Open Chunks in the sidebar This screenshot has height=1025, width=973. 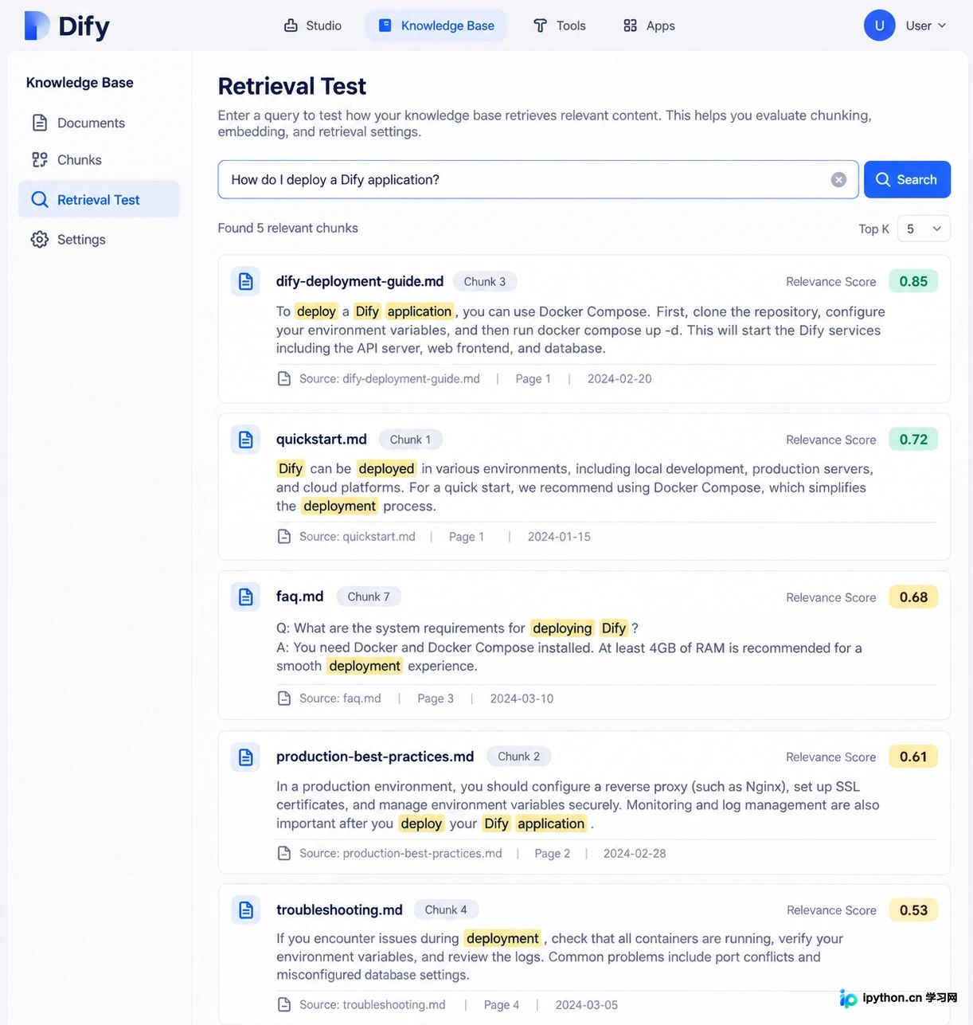100,160
